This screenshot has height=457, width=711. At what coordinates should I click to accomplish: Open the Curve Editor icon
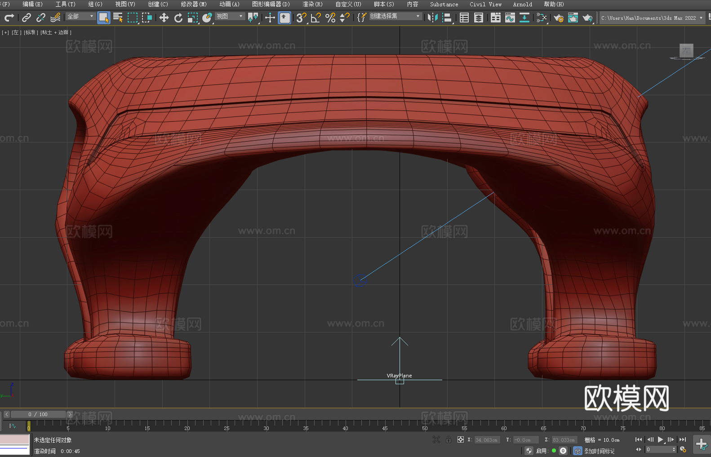click(510, 18)
